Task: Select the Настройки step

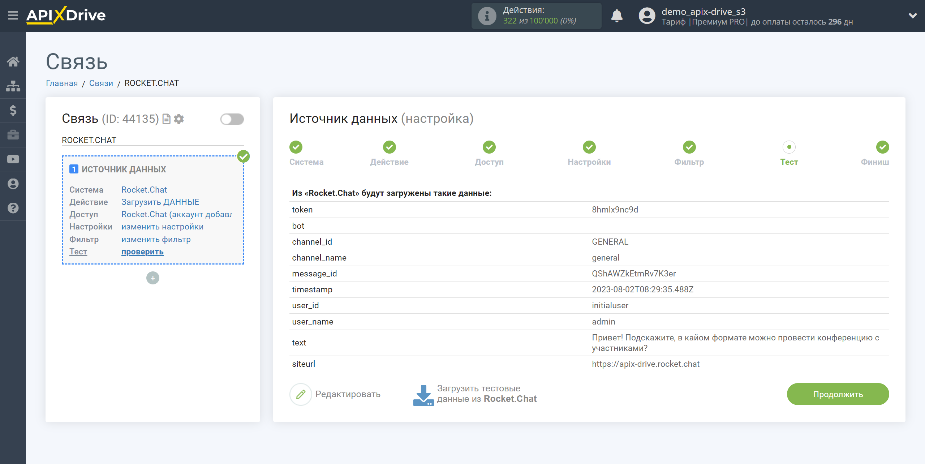Action: (x=589, y=147)
